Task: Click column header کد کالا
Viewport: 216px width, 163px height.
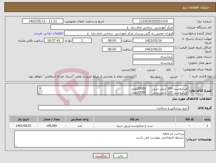Action: pos(189,119)
